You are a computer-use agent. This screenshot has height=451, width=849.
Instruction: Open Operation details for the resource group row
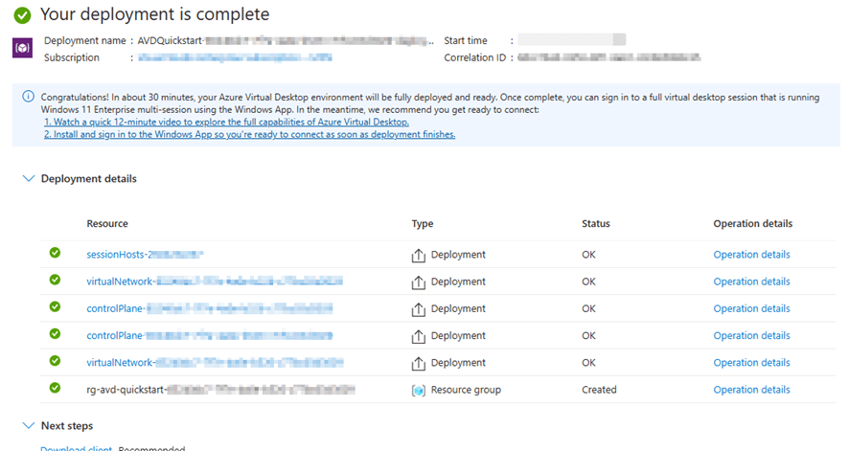pyautogui.click(x=751, y=390)
